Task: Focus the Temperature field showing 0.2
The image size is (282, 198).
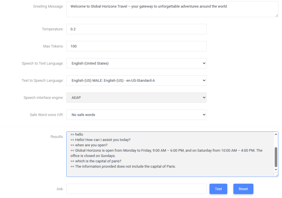Action: (x=136, y=29)
